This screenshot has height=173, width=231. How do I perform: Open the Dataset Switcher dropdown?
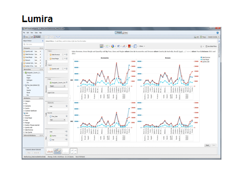214,37
